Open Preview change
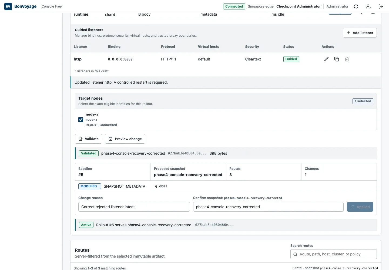 [125, 139]
